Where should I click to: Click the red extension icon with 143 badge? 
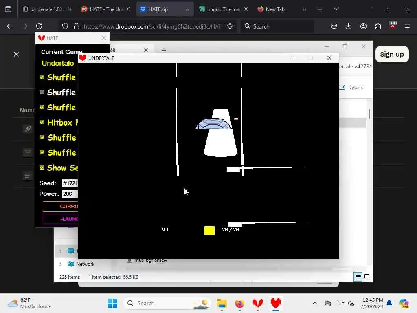(393, 25)
